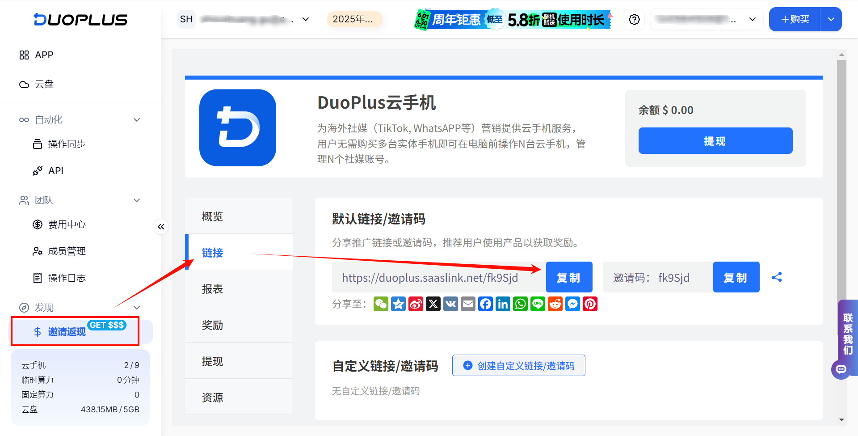The image size is (858, 436).
Task: Switch to 资源 tab
Action: [x=239, y=397]
